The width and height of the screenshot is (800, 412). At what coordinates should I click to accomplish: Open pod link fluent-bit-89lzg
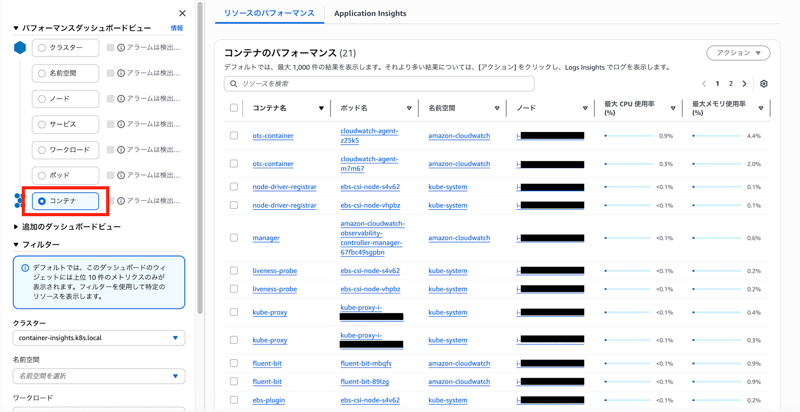(364, 382)
